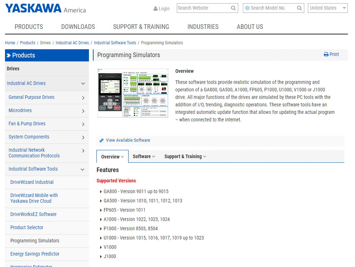Open the INDUSTRIES main menu
The width and height of the screenshot is (355, 267).
click(203, 27)
